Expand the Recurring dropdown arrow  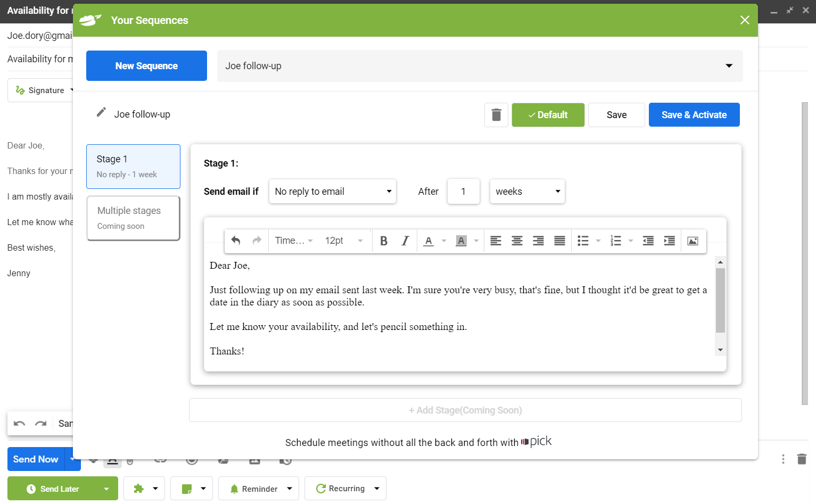click(x=377, y=489)
